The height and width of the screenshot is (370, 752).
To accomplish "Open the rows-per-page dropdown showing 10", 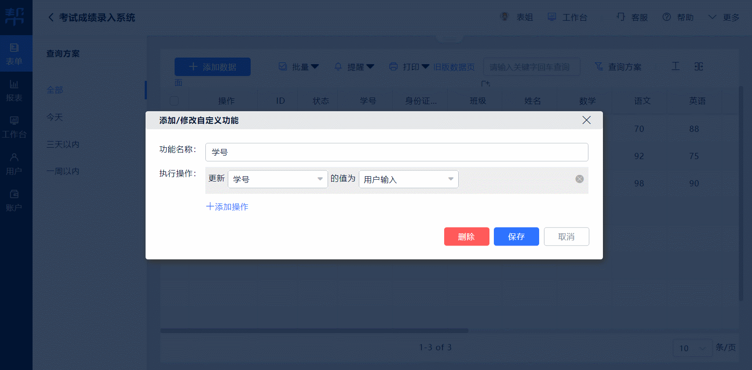I will pos(693,348).
